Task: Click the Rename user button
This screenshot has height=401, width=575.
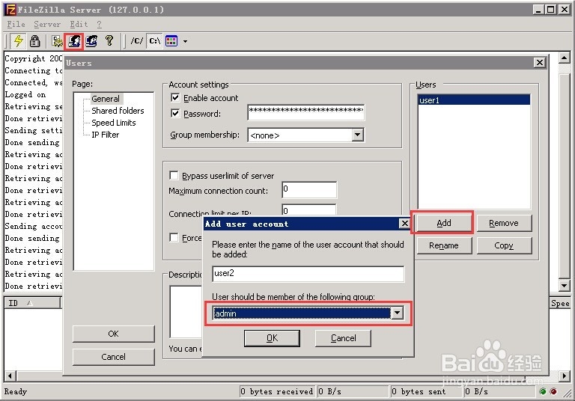Action: coord(444,245)
